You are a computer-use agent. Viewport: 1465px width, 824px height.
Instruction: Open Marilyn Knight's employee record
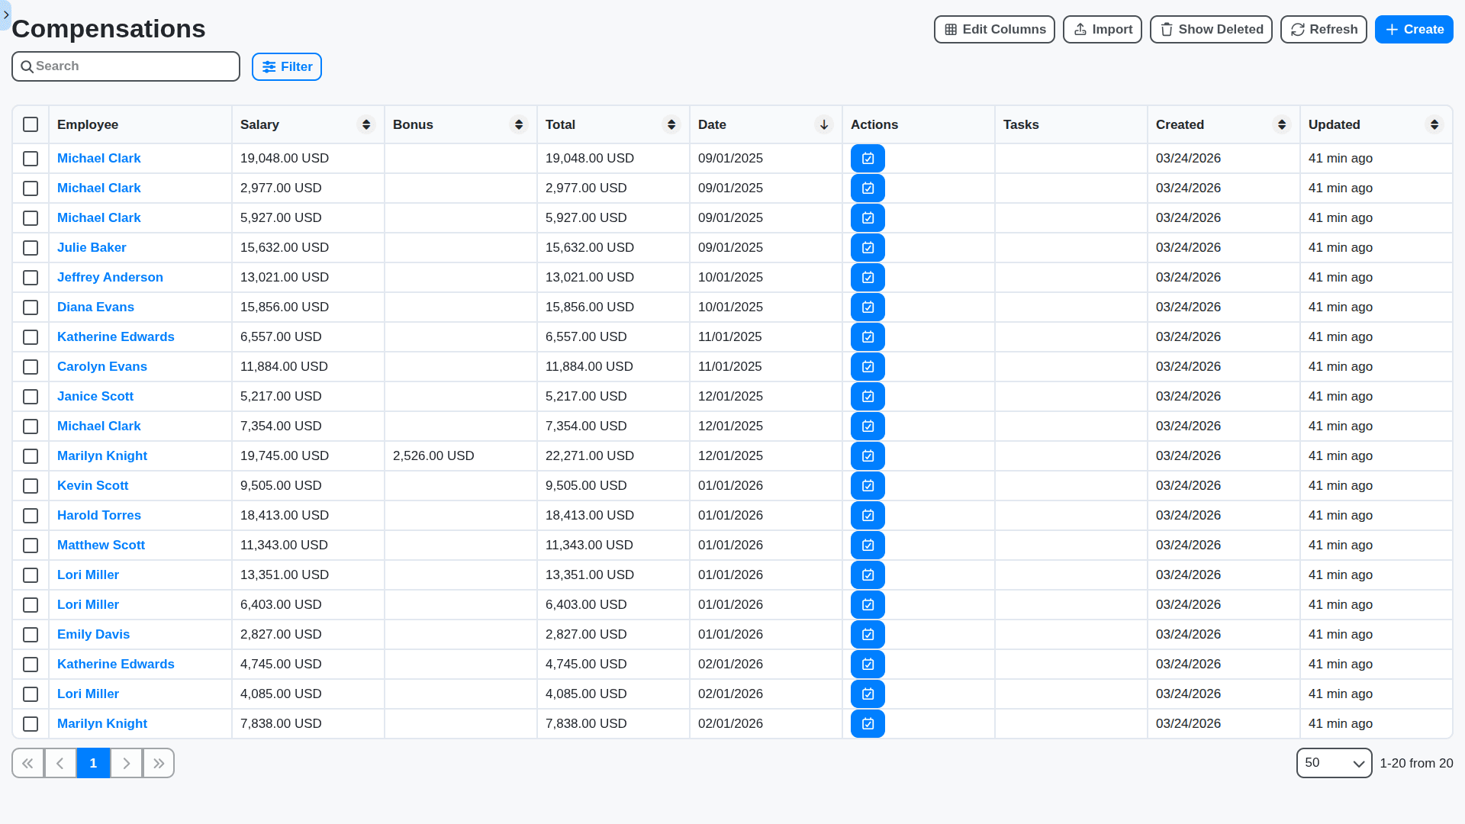[101, 455]
